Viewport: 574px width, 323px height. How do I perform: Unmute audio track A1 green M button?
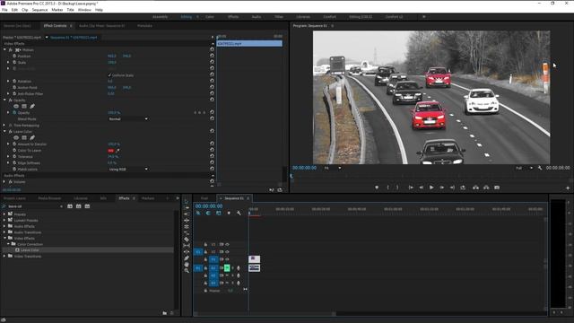click(227, 268)
